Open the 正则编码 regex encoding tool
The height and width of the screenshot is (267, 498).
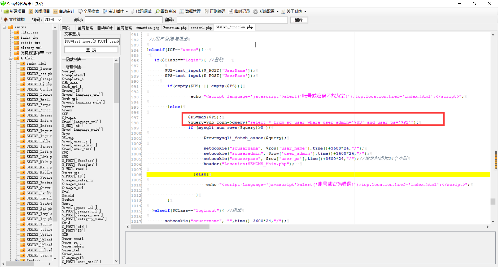(x=215, y=11)
